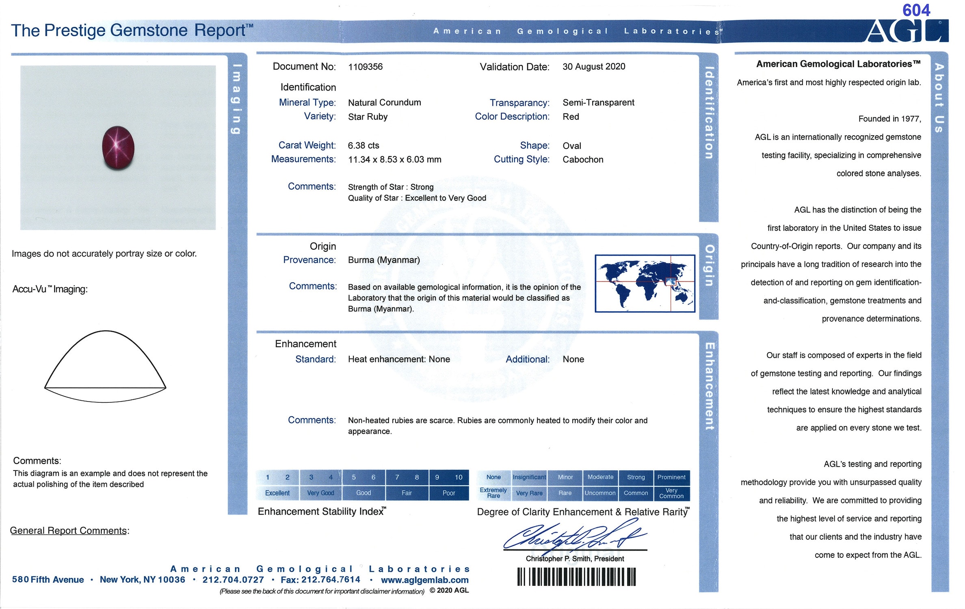This screenshot has height=609, width=965.
Task: Click the Prominent clarity enhancement cell
Action: [671, 477]
